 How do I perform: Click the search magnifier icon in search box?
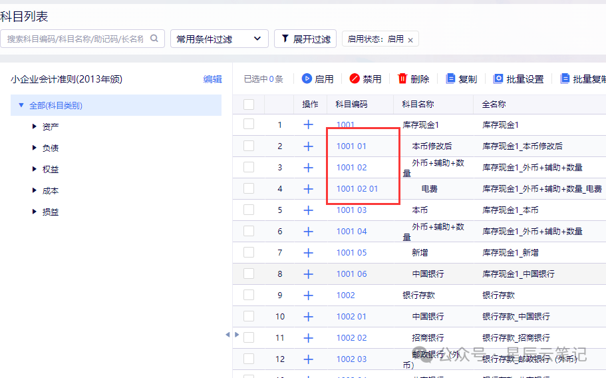click(154, 39)
